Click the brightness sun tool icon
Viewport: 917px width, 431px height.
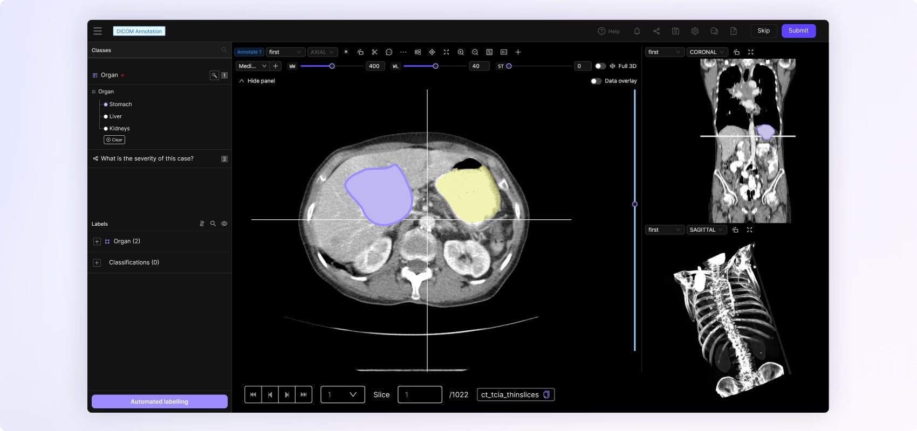[x=346, y=52]
